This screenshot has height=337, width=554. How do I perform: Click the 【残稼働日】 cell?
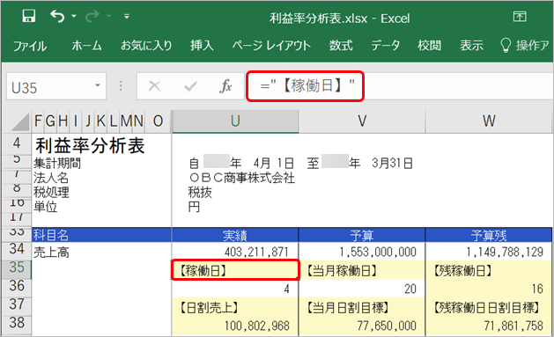489,270
